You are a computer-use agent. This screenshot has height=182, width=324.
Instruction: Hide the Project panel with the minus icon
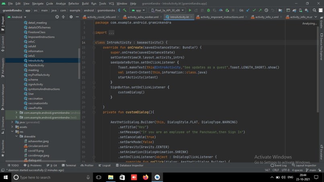click(x=77, y=17)
